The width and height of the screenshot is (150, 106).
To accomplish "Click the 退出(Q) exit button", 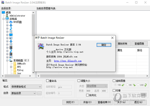I will coord(138,102).
